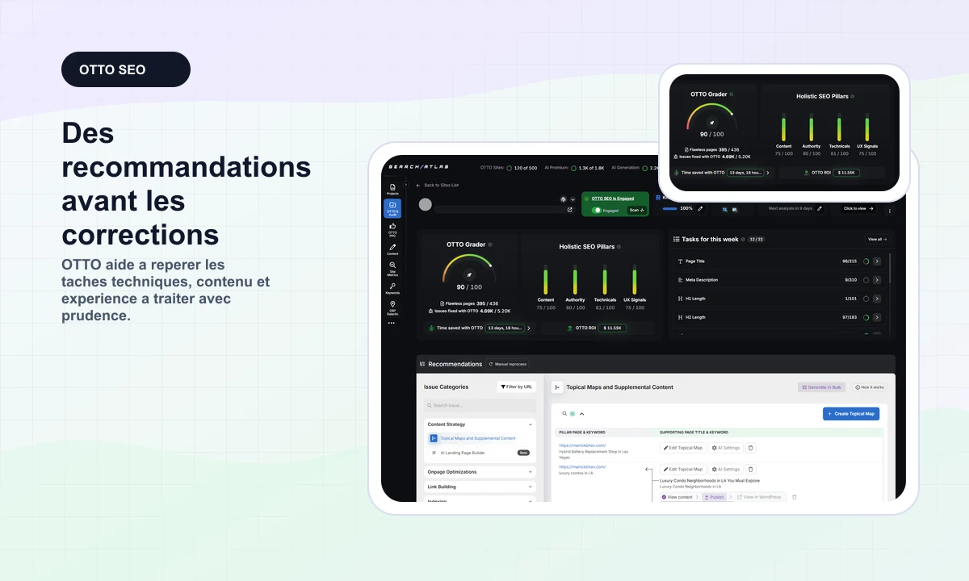Expand the Meta Description task arrow
This screenshot has width=969, height=581.
pos(877,280)
